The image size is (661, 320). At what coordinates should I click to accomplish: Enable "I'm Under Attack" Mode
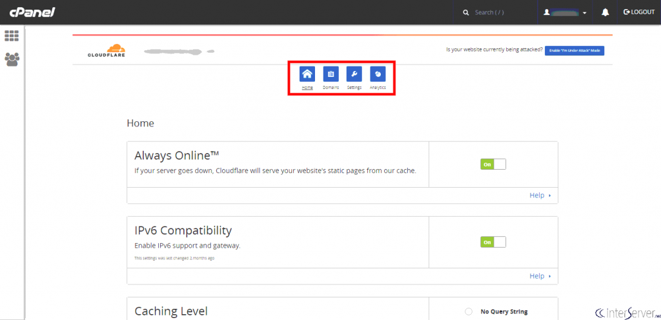coord(575,50)
